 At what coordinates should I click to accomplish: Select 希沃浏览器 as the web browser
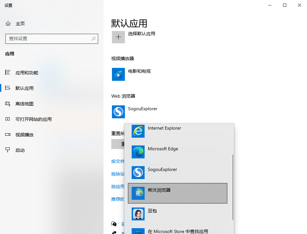[x=178, y=193]
